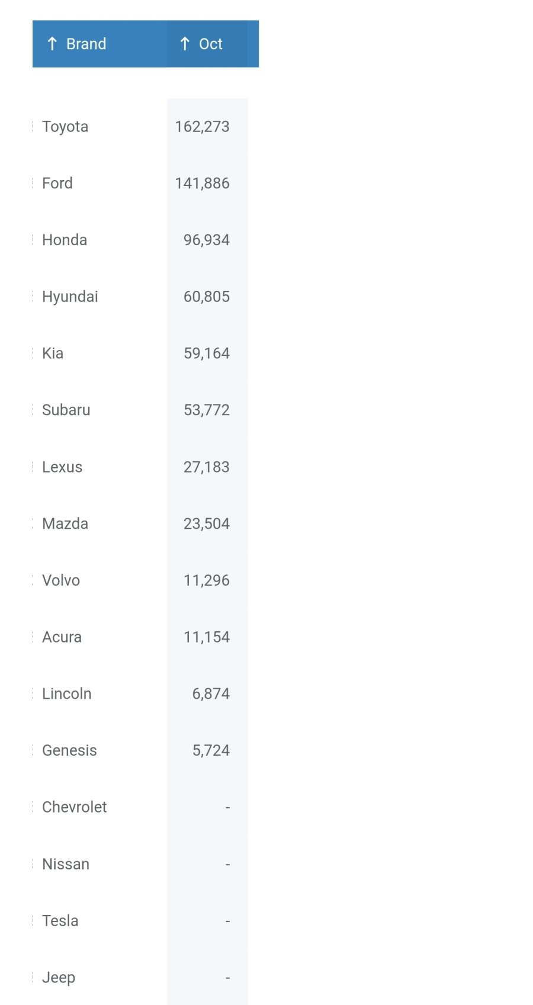
Task: Click Hyundai in the brand list
Action: coord(70,297)
